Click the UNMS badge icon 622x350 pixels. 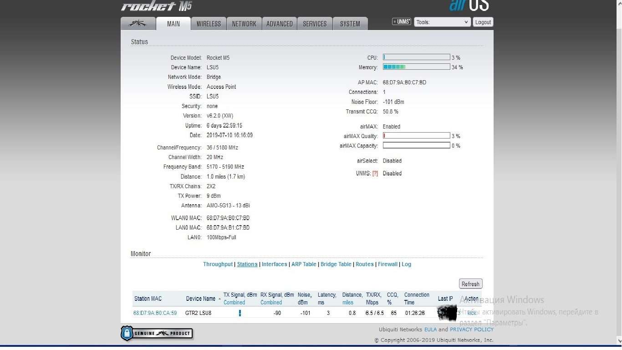tap(402, 21)
